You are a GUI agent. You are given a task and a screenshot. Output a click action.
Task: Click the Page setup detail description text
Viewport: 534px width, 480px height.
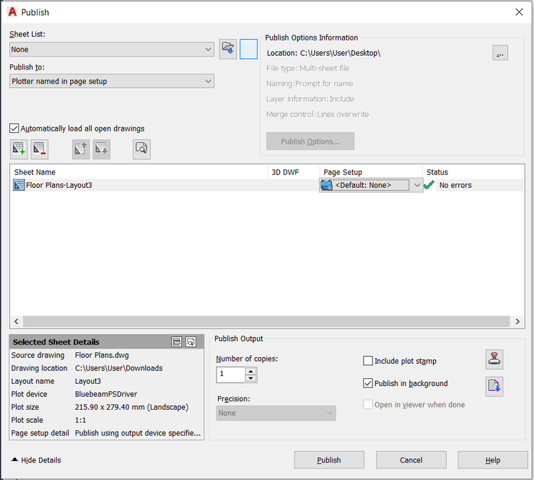(x=138, y=433)
